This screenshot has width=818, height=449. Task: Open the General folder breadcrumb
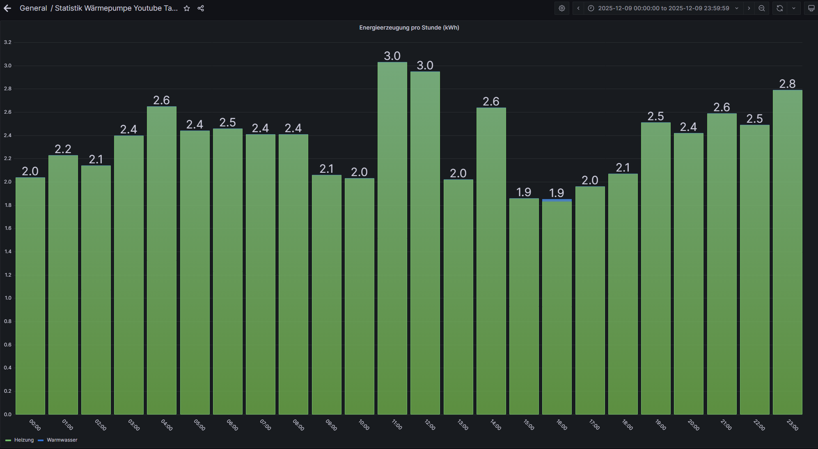(33, 8)
